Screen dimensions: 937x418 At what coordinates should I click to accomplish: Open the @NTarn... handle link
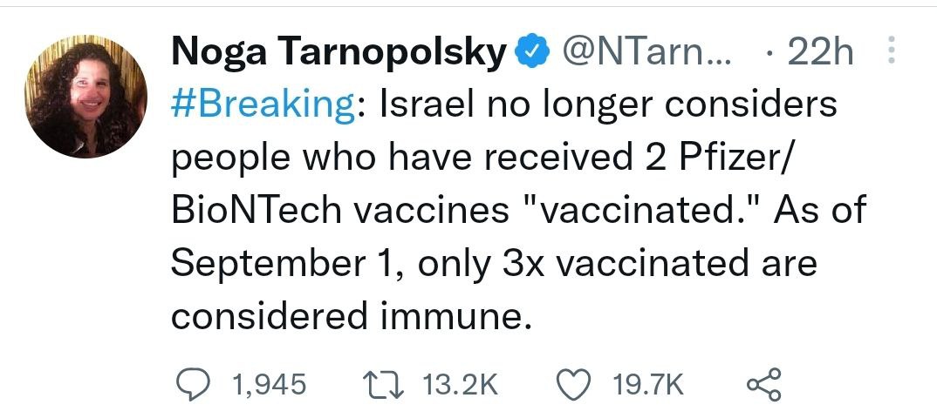click(x=646, y=52)
